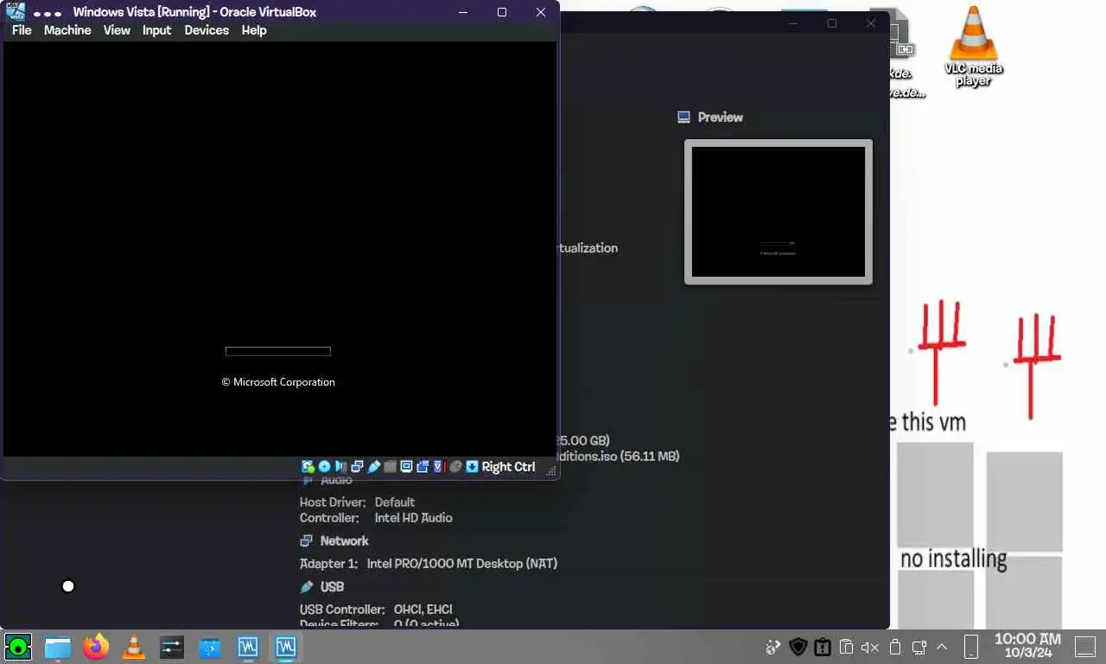Screen dimensions: 1106x664
Task: Open the Machine menu
Action: [x=67, y=30]
